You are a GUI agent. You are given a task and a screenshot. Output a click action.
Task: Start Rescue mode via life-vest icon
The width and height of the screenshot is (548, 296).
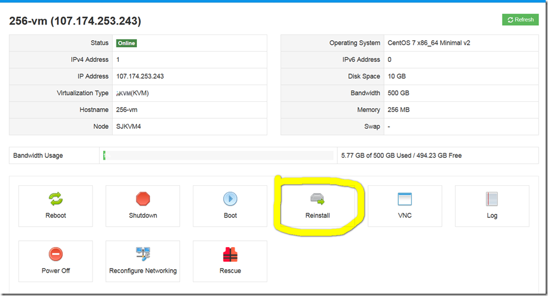(x=230, y=255)
